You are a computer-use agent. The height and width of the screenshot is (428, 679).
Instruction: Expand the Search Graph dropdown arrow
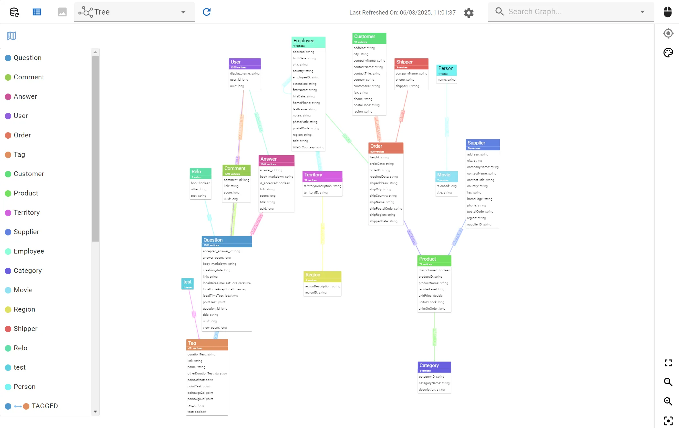coord(642,12)
